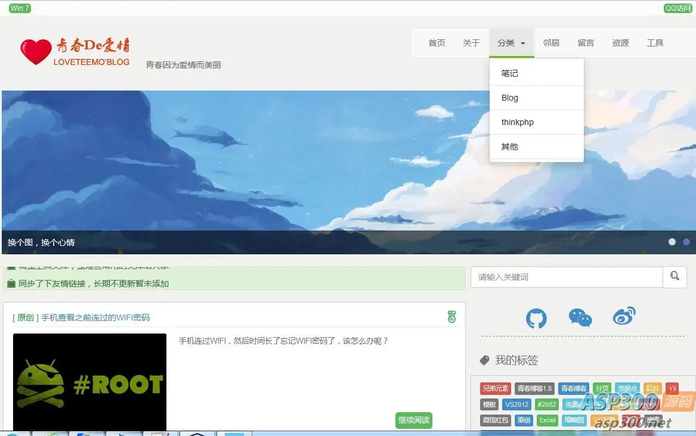Screen dimensions: 696x436
Task: Select the 分页 green tag
Action: [x=602, y=388]
